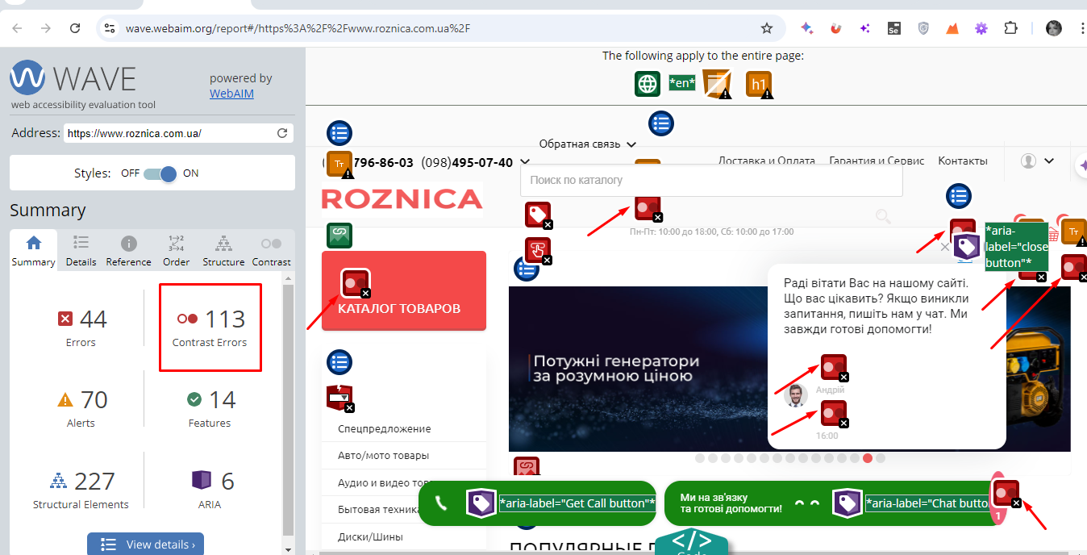Switch to the Details tab

[81, 250]
